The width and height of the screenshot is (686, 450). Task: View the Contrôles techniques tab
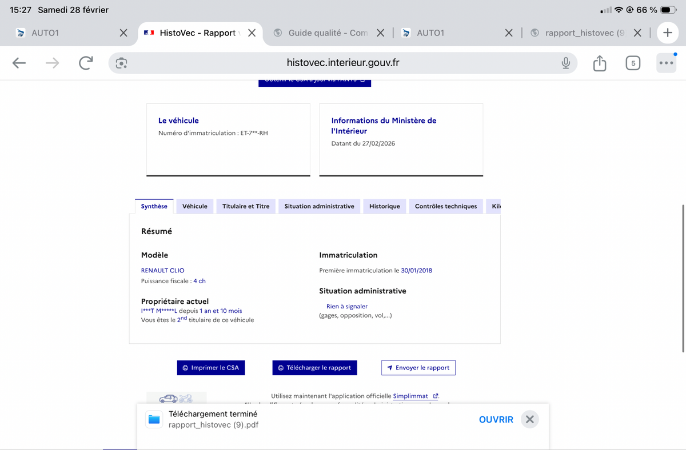(445, 206)
